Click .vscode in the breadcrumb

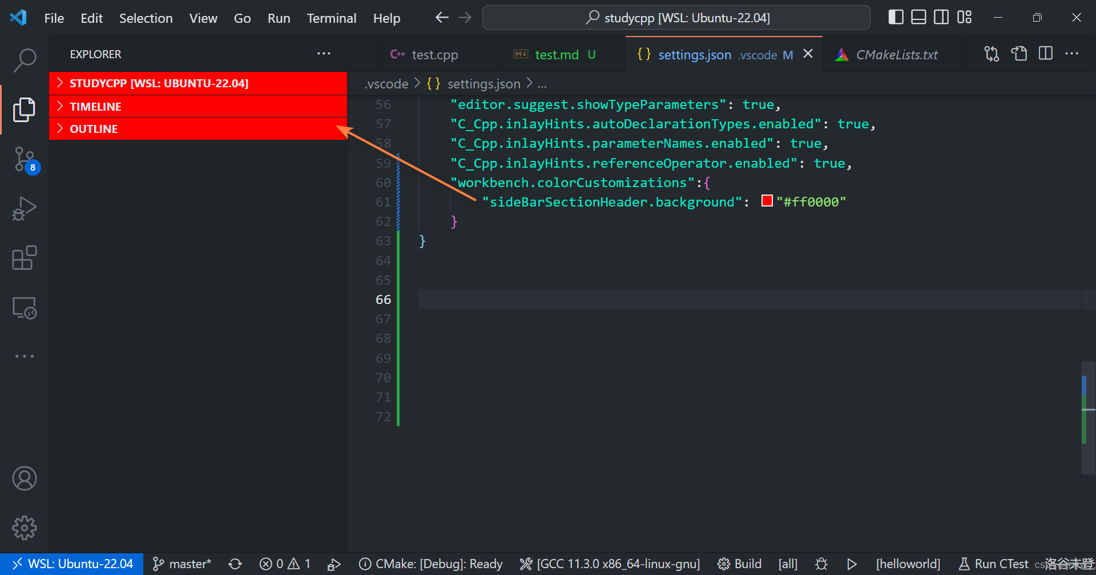coord(386,84)
